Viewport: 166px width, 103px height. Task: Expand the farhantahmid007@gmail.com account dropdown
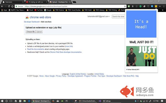click(99, 16)
